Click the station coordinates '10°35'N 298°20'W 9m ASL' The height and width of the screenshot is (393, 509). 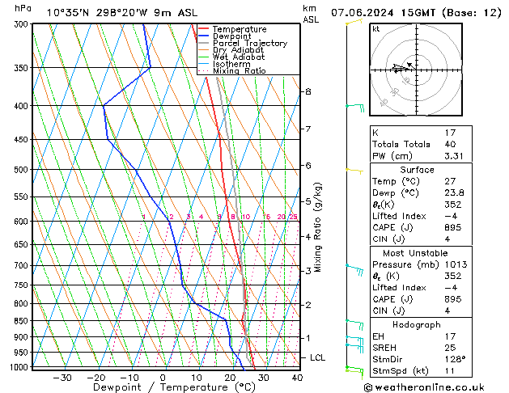coord(122,13)
